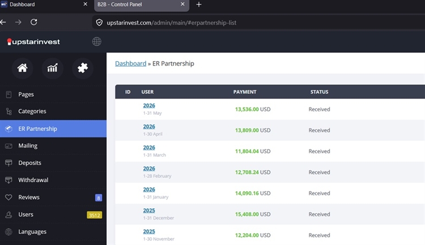This screenshot has height=245, width=425.
Task: Click the Reviews badge showing 8
Action: point(99,198)
